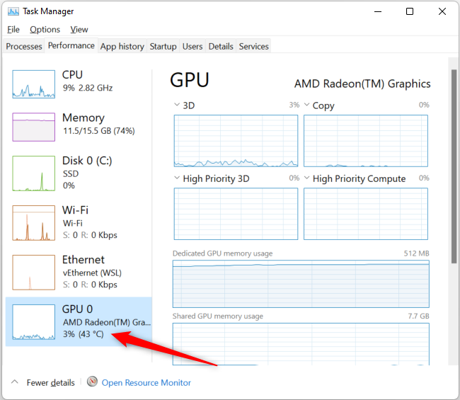The image size is (460, 400).
Task: Click the CPU 9% 2.82 GHz text
Action: coord(88,88)
